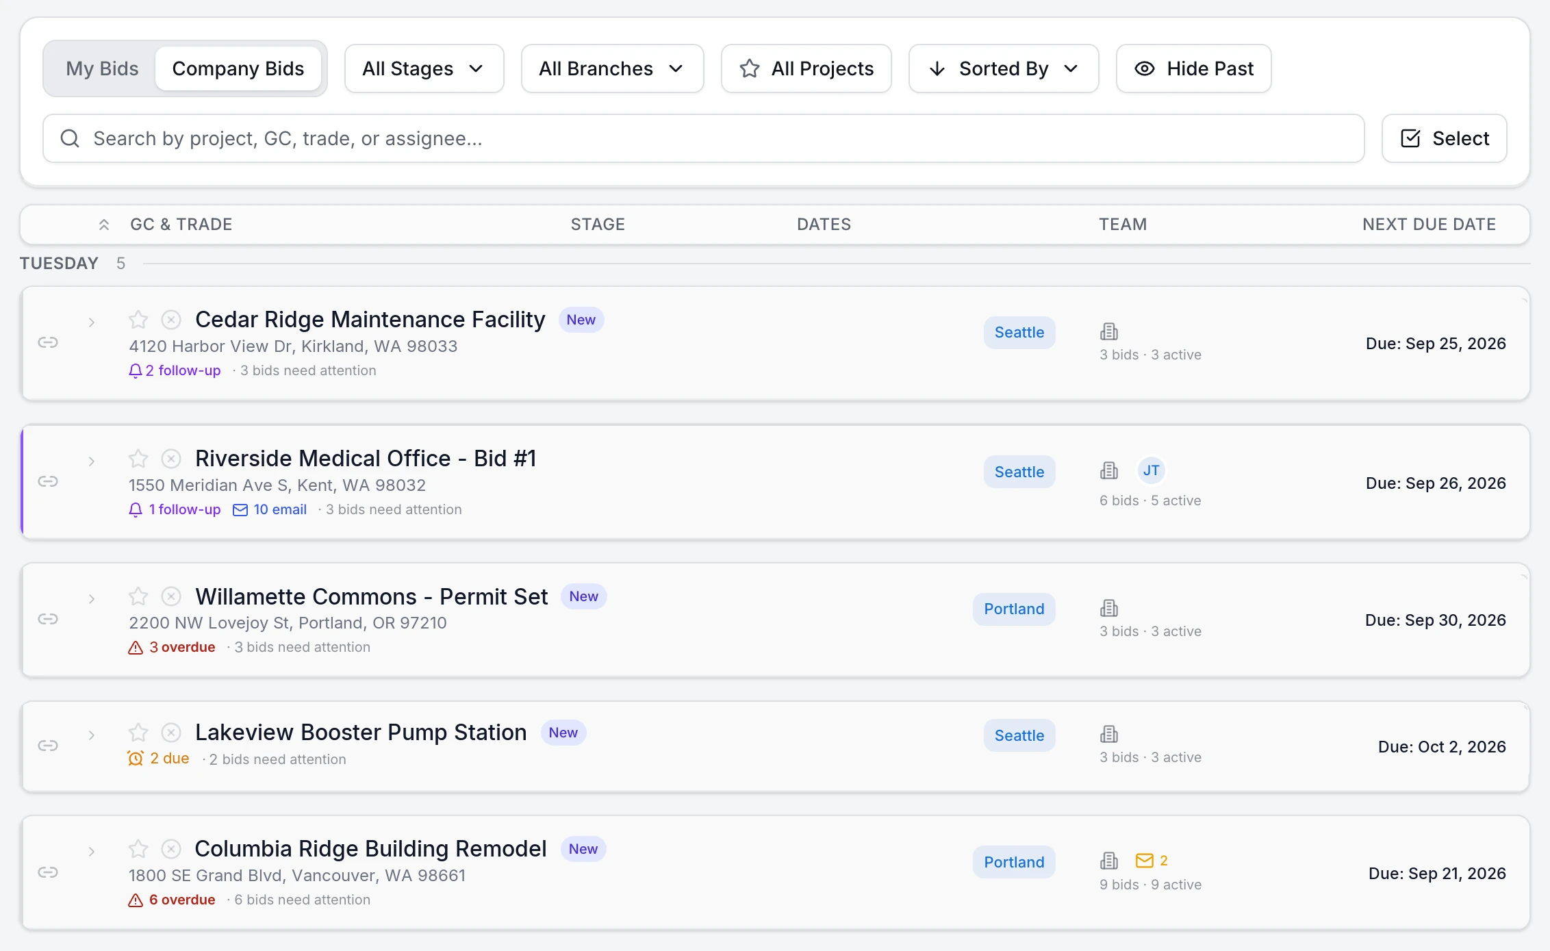Click link icon on Columbia Ridge Building Remodel row
This screenshot has width=1550, height=951.
click(x=48, y=872)
